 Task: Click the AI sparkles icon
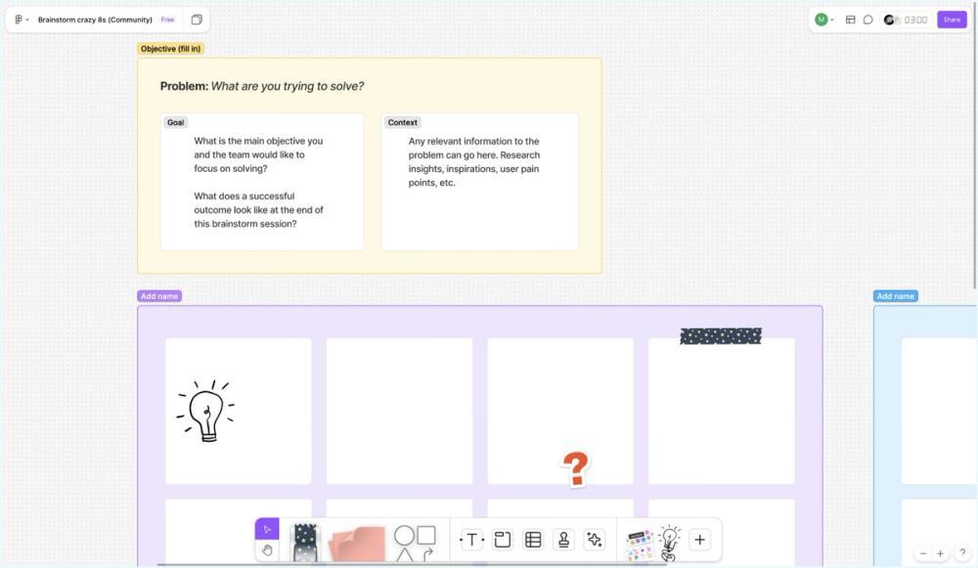coord(592,538)
